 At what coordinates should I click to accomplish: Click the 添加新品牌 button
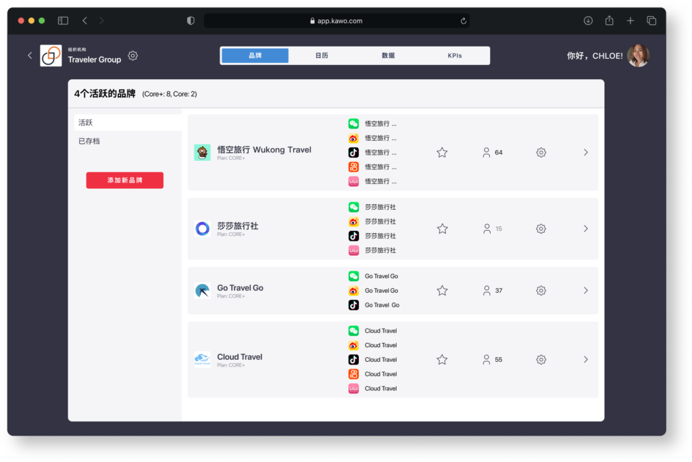pyautogui.click(x=124, y=181)
